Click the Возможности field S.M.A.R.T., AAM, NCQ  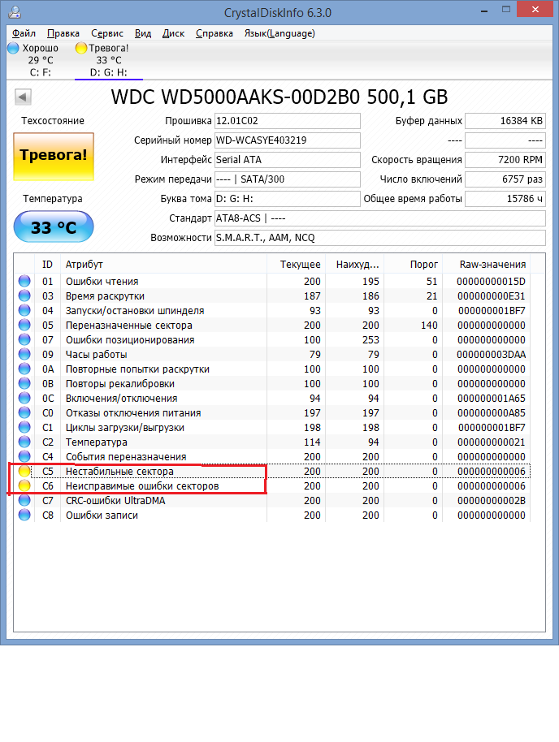pos(380,238)
